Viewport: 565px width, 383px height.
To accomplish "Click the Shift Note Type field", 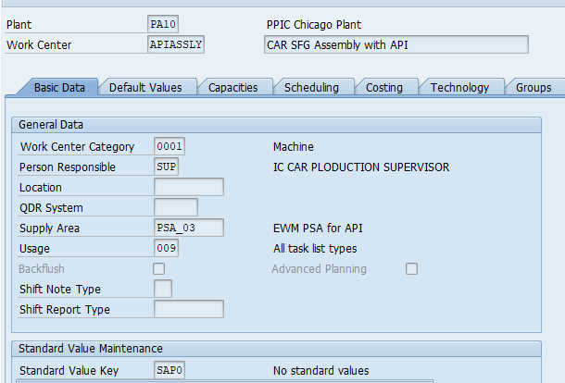I will coord(163,289).
